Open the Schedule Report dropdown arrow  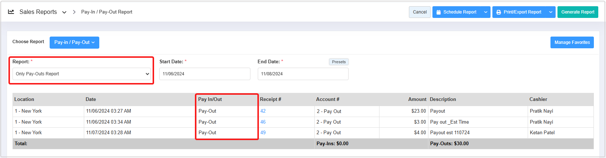(x=486, y=12)
